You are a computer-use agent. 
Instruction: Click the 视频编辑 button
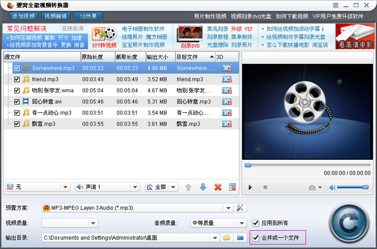(56, 16)
